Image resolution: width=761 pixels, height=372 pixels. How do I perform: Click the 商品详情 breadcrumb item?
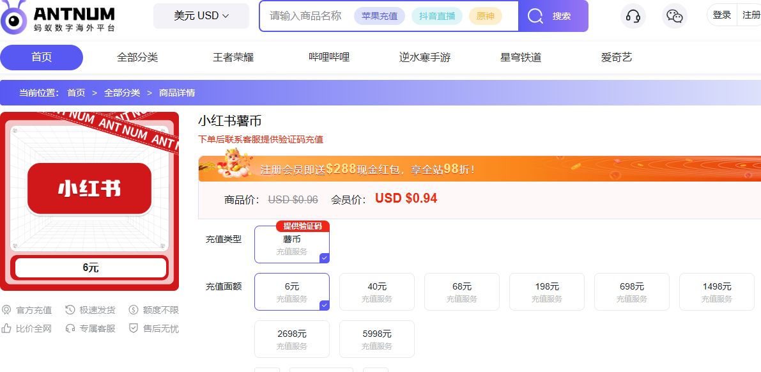point(177,93)
